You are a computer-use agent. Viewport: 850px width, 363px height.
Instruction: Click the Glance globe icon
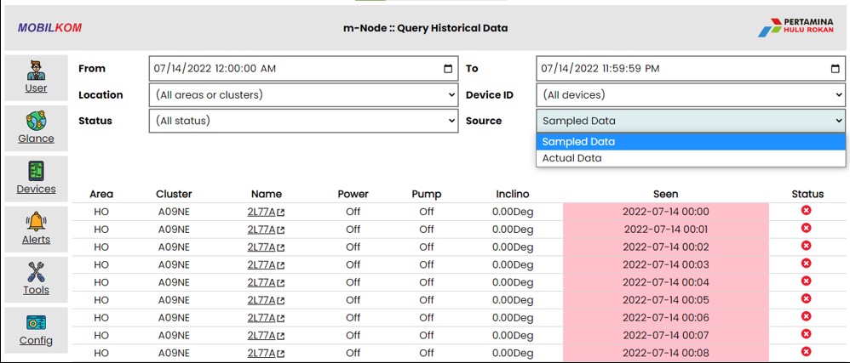click(x=36, y=122)
